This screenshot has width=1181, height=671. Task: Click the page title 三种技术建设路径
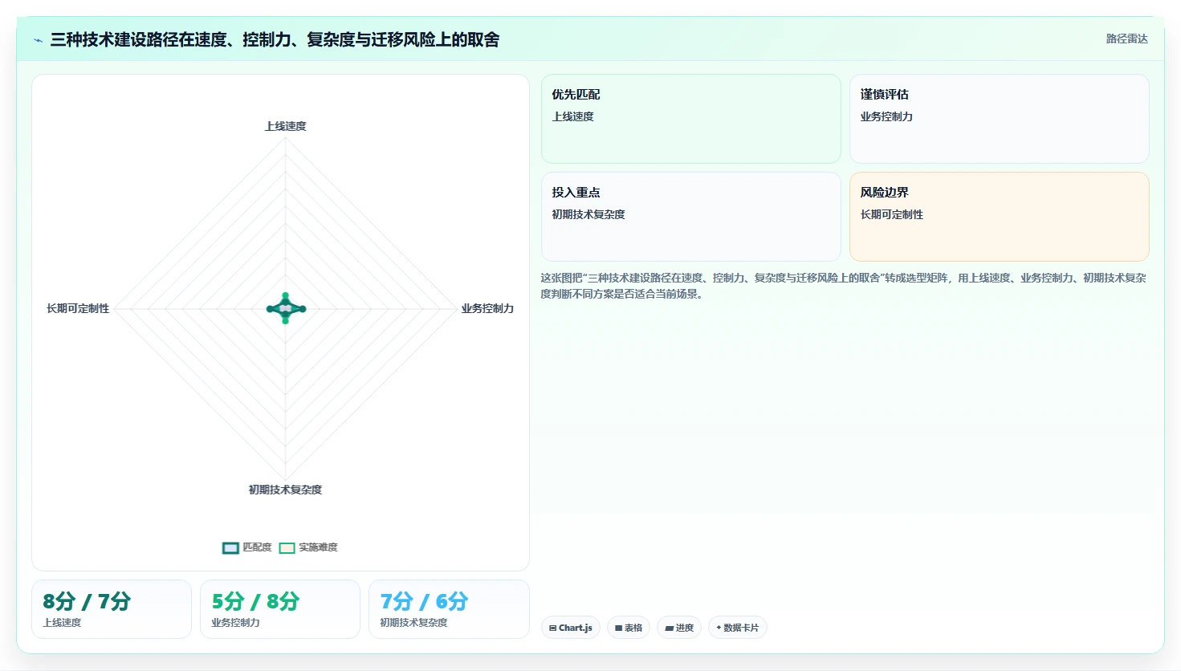tap(275, 39)
